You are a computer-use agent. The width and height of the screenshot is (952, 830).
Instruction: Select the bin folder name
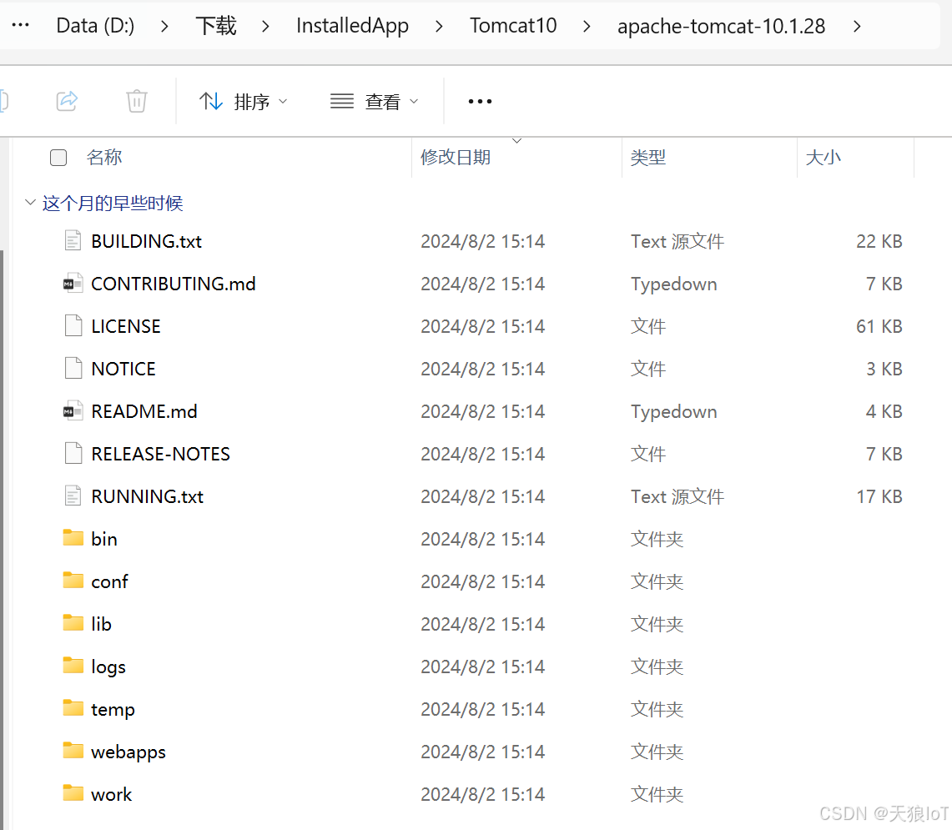tap(103, 539)
